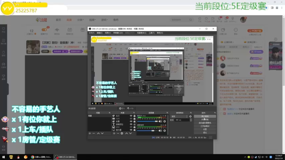The width and height of the screenshot is (285, 160).
Task: Open 设置 settings from OBS controls
Action: [x=205, y=129]
